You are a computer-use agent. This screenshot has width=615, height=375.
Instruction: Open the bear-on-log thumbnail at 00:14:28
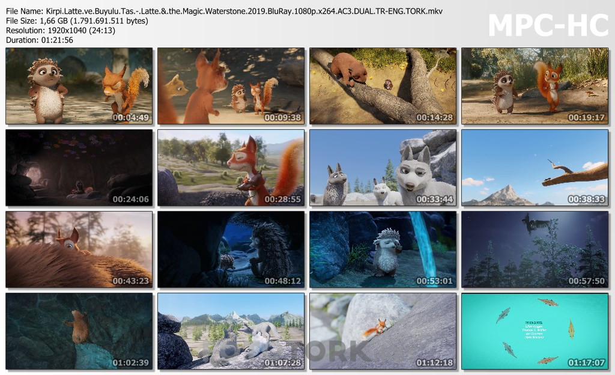(383, 86)
